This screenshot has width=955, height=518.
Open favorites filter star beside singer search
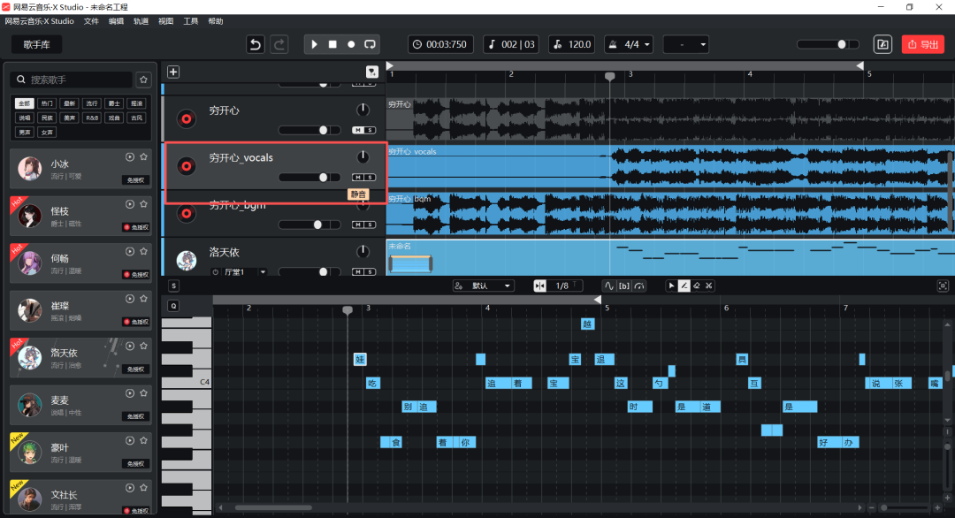pyautogui.click(x=144, y=80)
